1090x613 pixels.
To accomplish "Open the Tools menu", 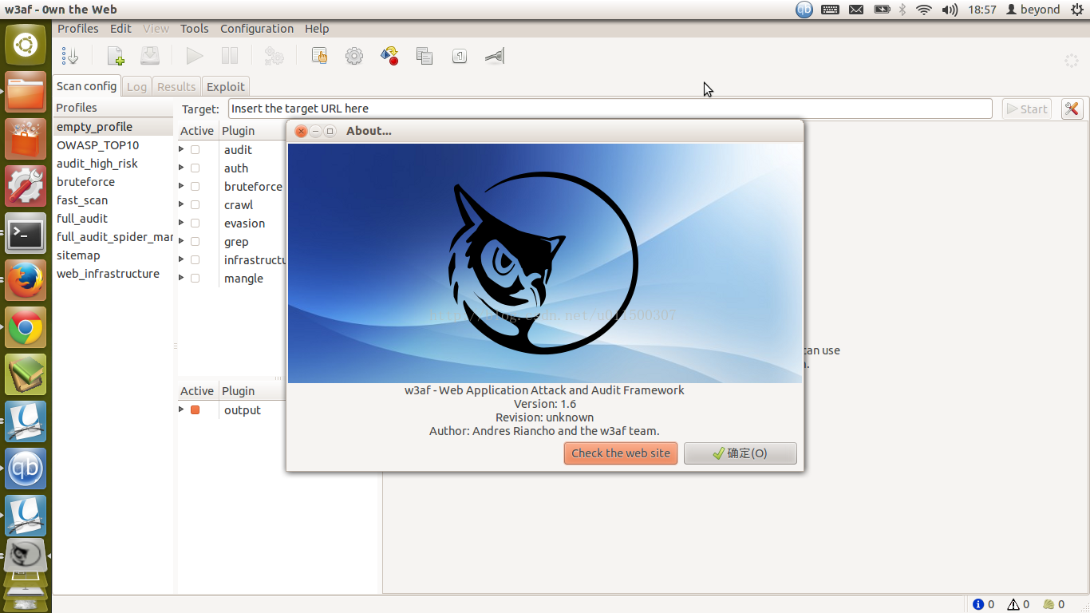I will pos(194,29).
